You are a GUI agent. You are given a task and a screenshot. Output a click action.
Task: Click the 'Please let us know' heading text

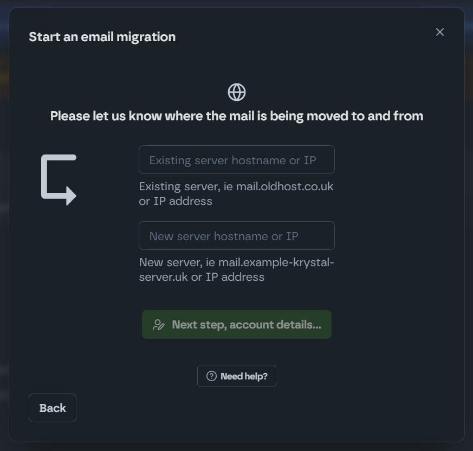click(x=237, y=116)
